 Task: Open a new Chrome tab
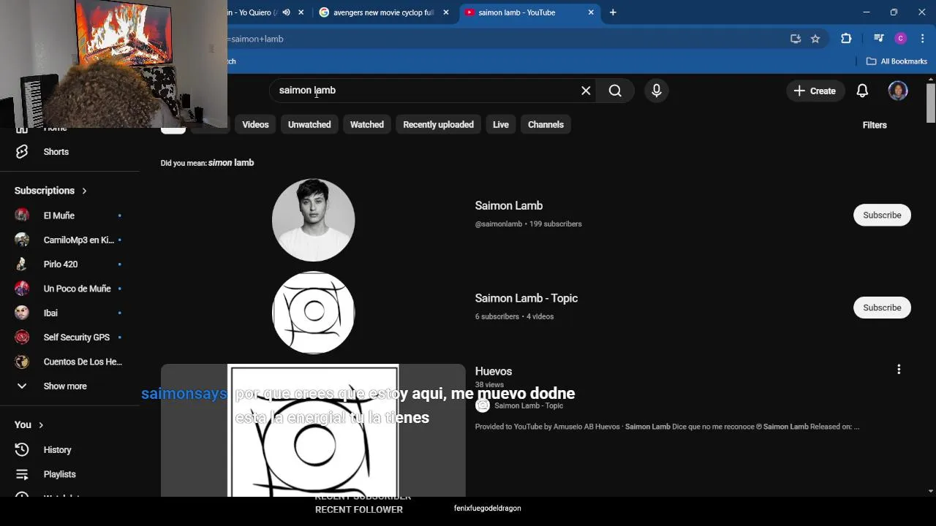coord(613,12)
